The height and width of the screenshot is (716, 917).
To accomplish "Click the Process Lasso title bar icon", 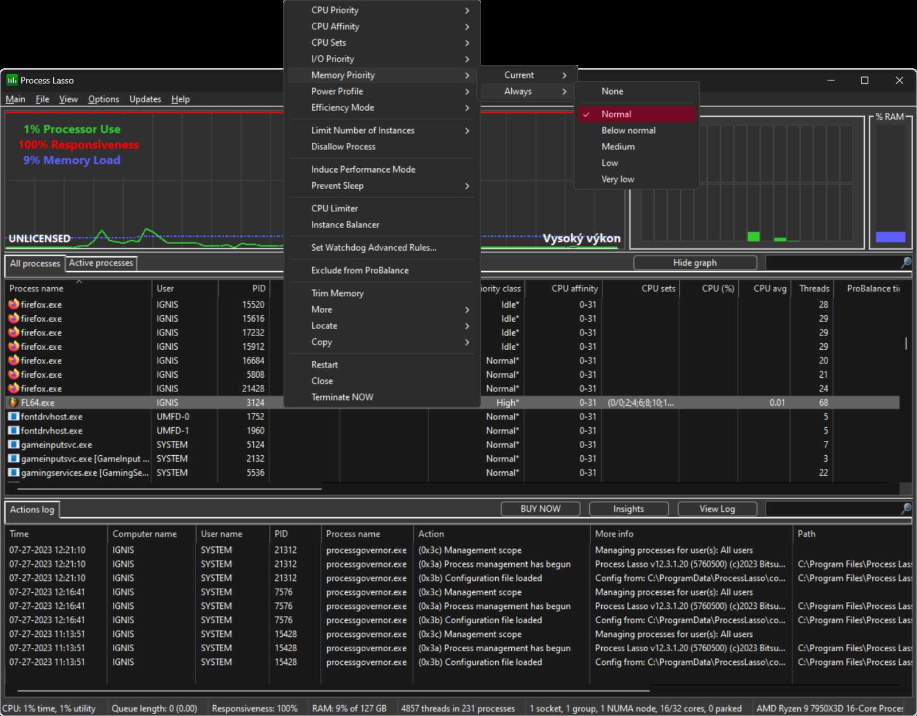I will click(12, 80).
